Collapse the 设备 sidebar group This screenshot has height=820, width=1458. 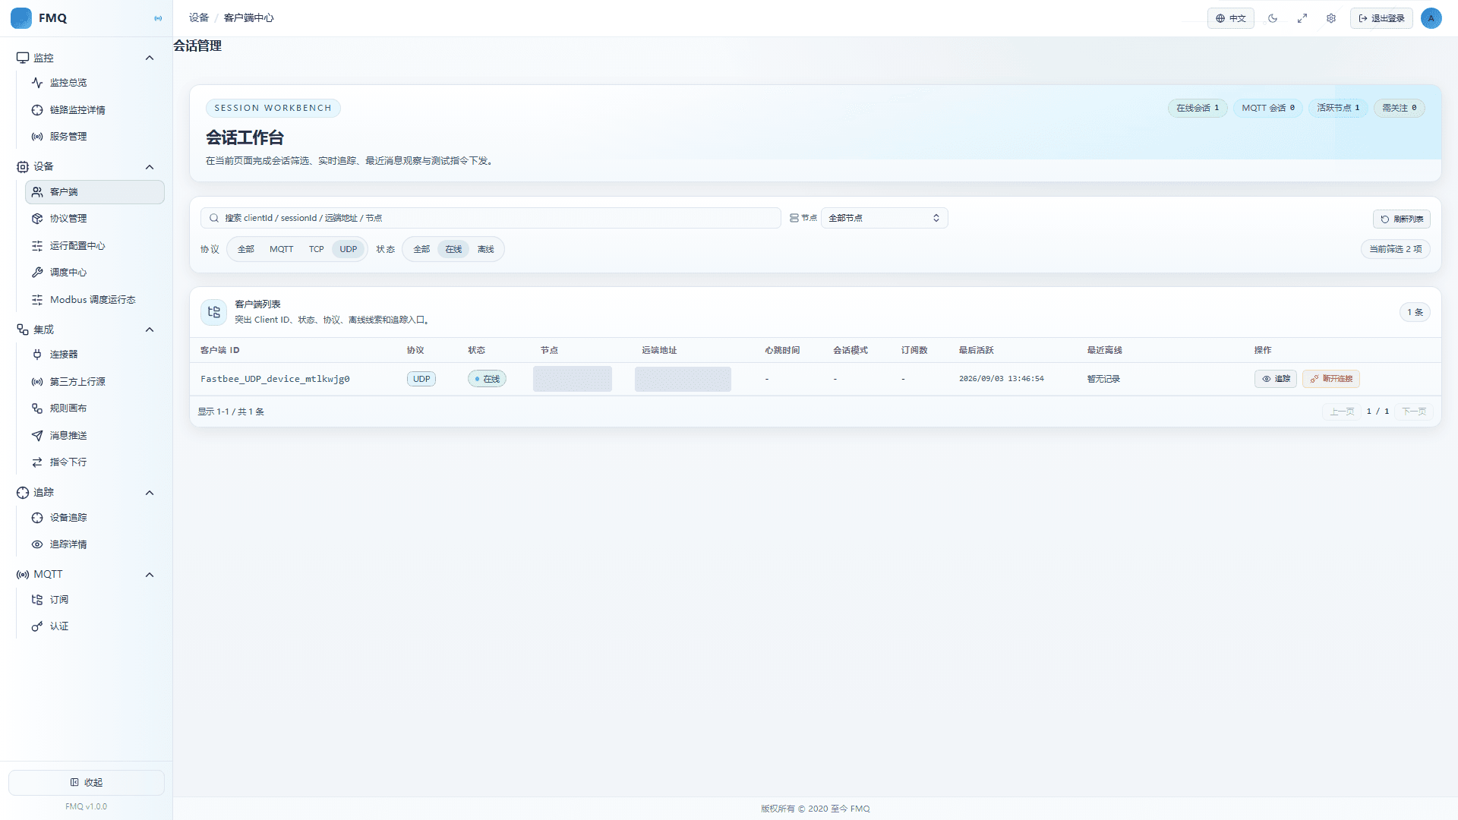coord(150,167)
